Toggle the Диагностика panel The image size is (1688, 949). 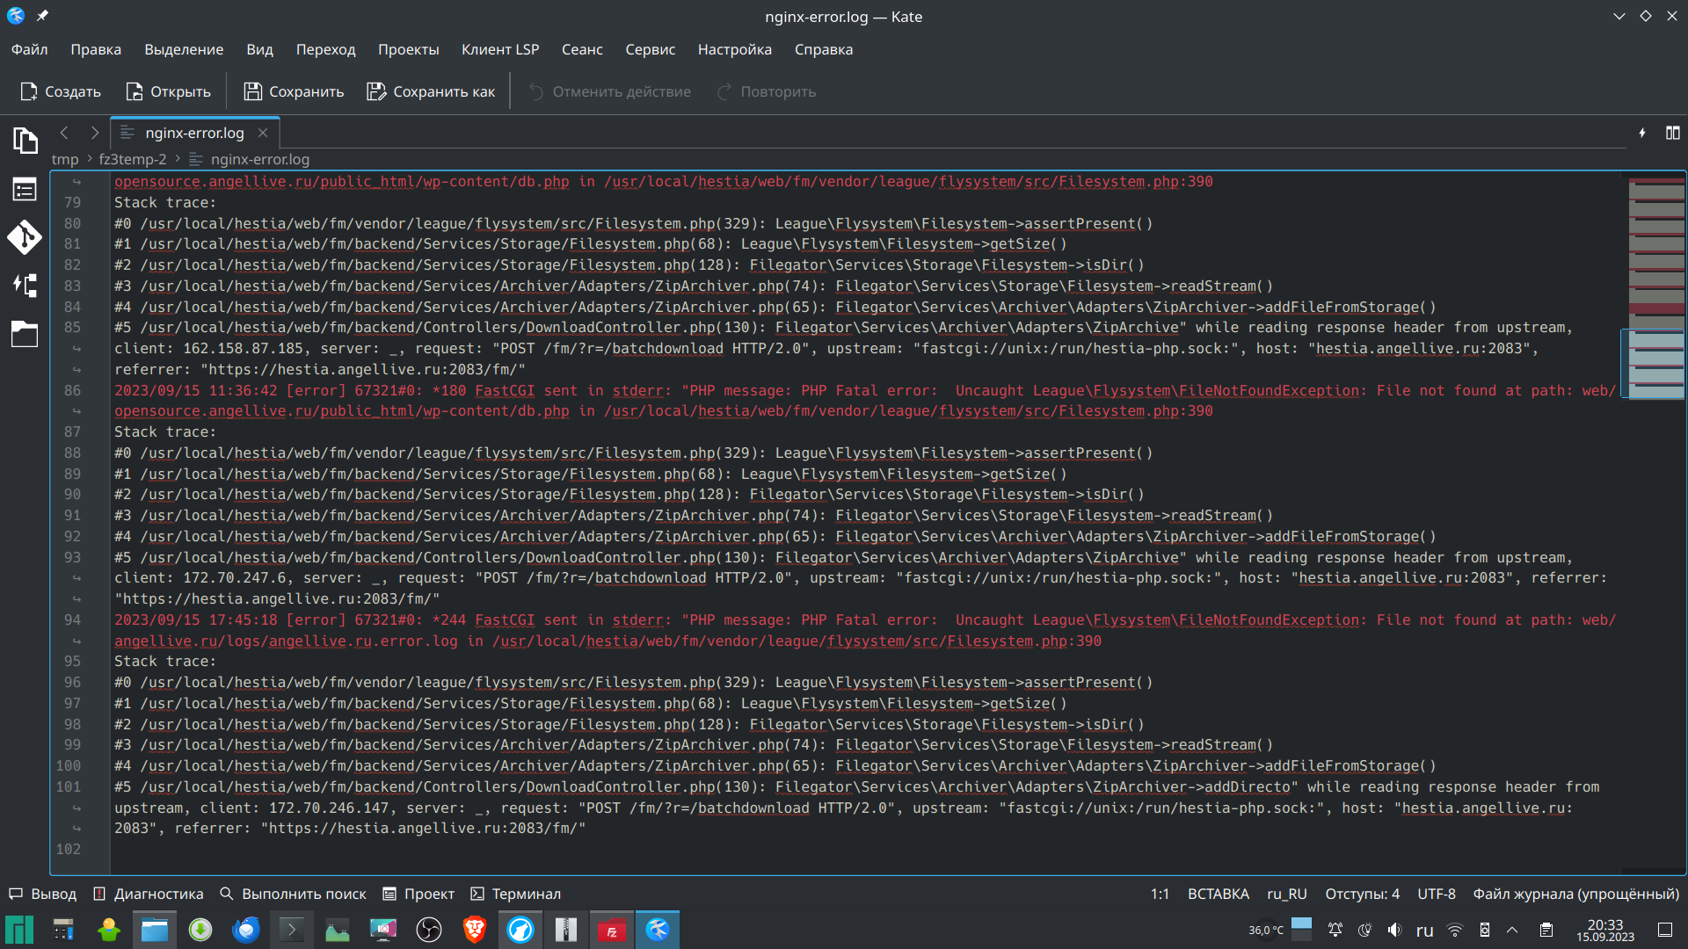pyautogui.click(x=149, y=894)
